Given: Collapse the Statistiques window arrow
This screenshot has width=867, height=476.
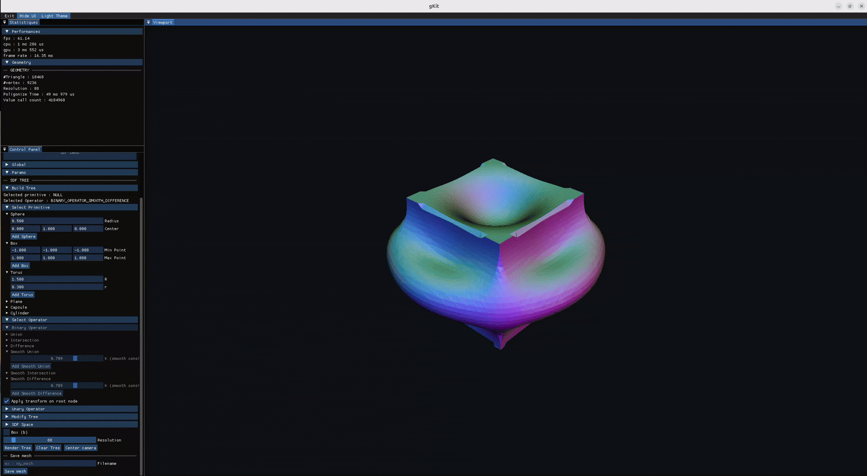Looking at the screenshot, I should 5,23.
